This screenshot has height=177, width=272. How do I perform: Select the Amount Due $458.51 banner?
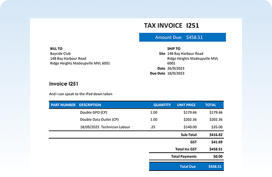182,37
